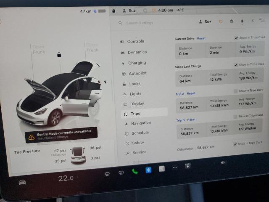The height and width of the screenshot is (202, 269).
Task: Click the orange alarm clock icon
Action: coord(221,21)
